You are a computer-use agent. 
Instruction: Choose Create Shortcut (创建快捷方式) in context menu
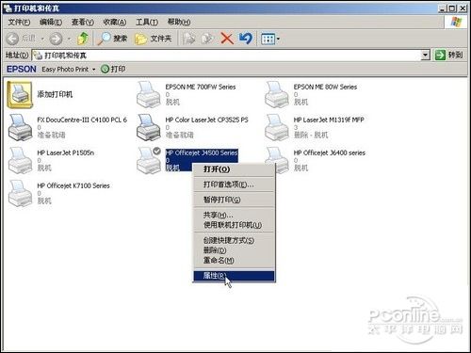(234, 240)
